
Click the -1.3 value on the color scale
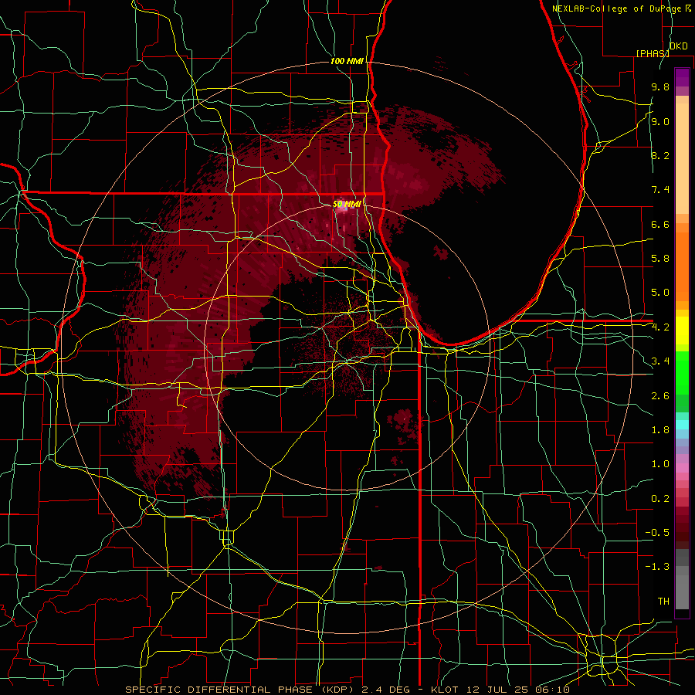click(657, 567)
